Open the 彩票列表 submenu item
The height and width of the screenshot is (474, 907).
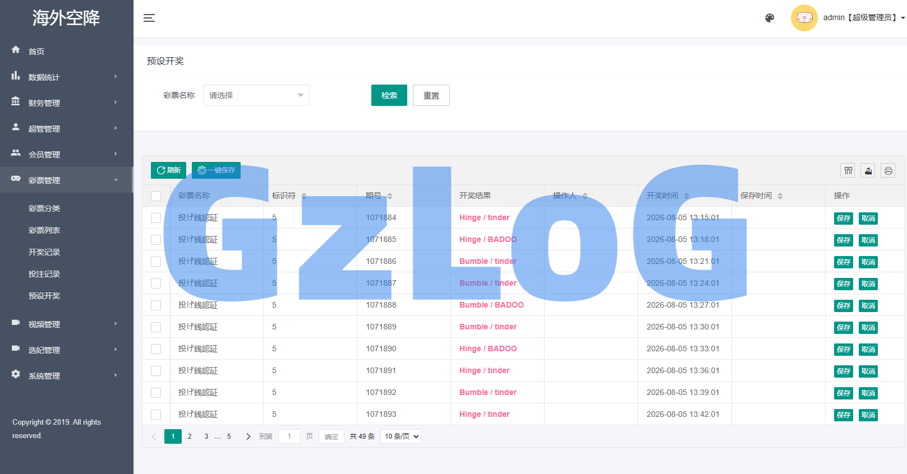pyautogui.click(x=44, y=230)
